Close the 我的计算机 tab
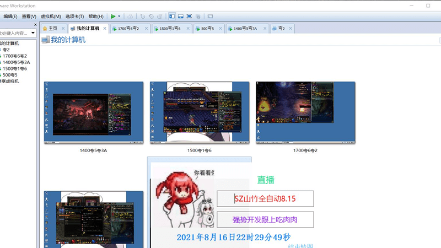Viewport: 441px width, 248px height. pos(105,29)
